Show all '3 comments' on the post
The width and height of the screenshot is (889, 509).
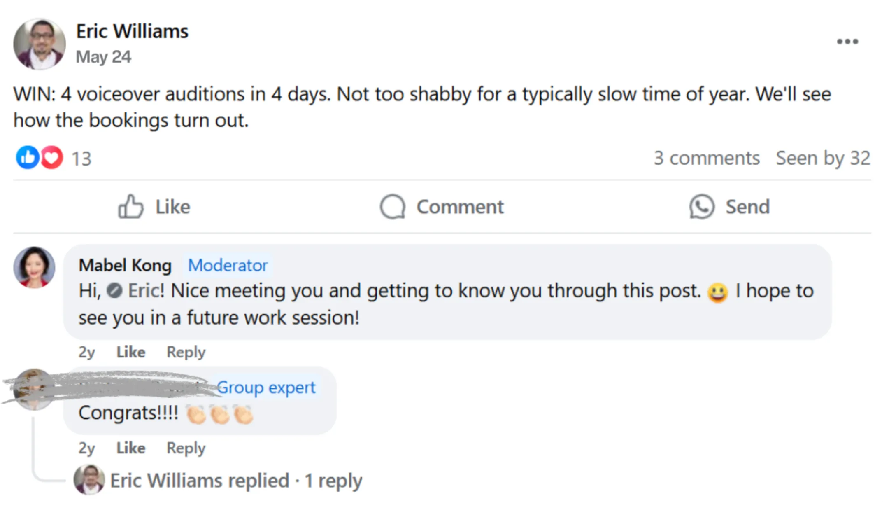click(x=707, y=158)
